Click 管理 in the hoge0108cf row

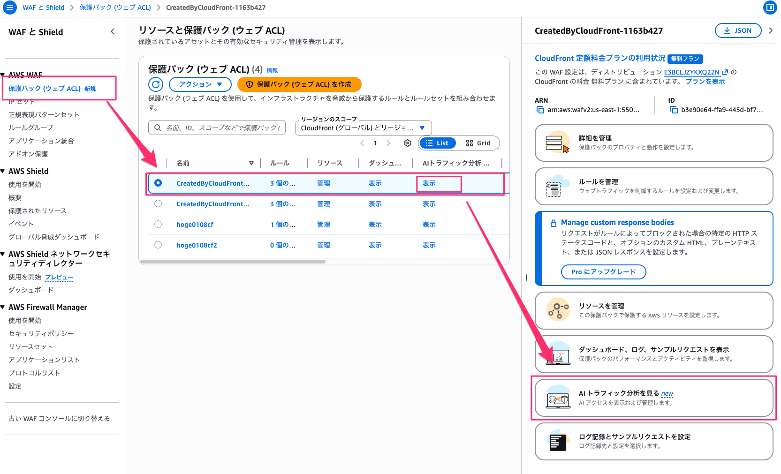pos(324,225)
